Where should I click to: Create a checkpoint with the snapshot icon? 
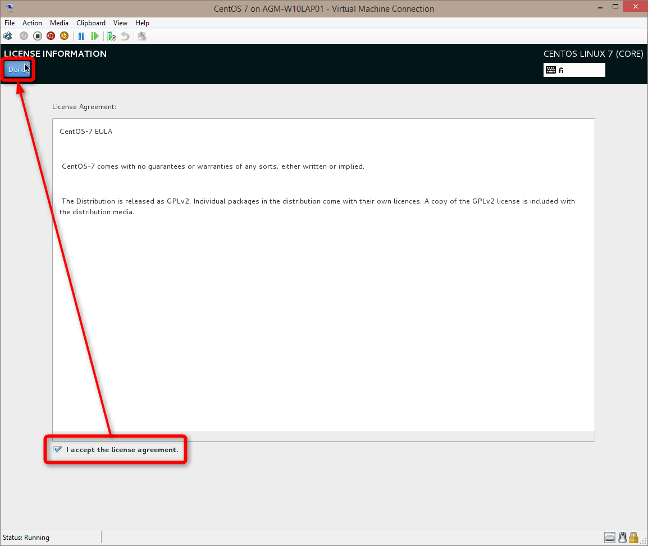pos(112,36)
